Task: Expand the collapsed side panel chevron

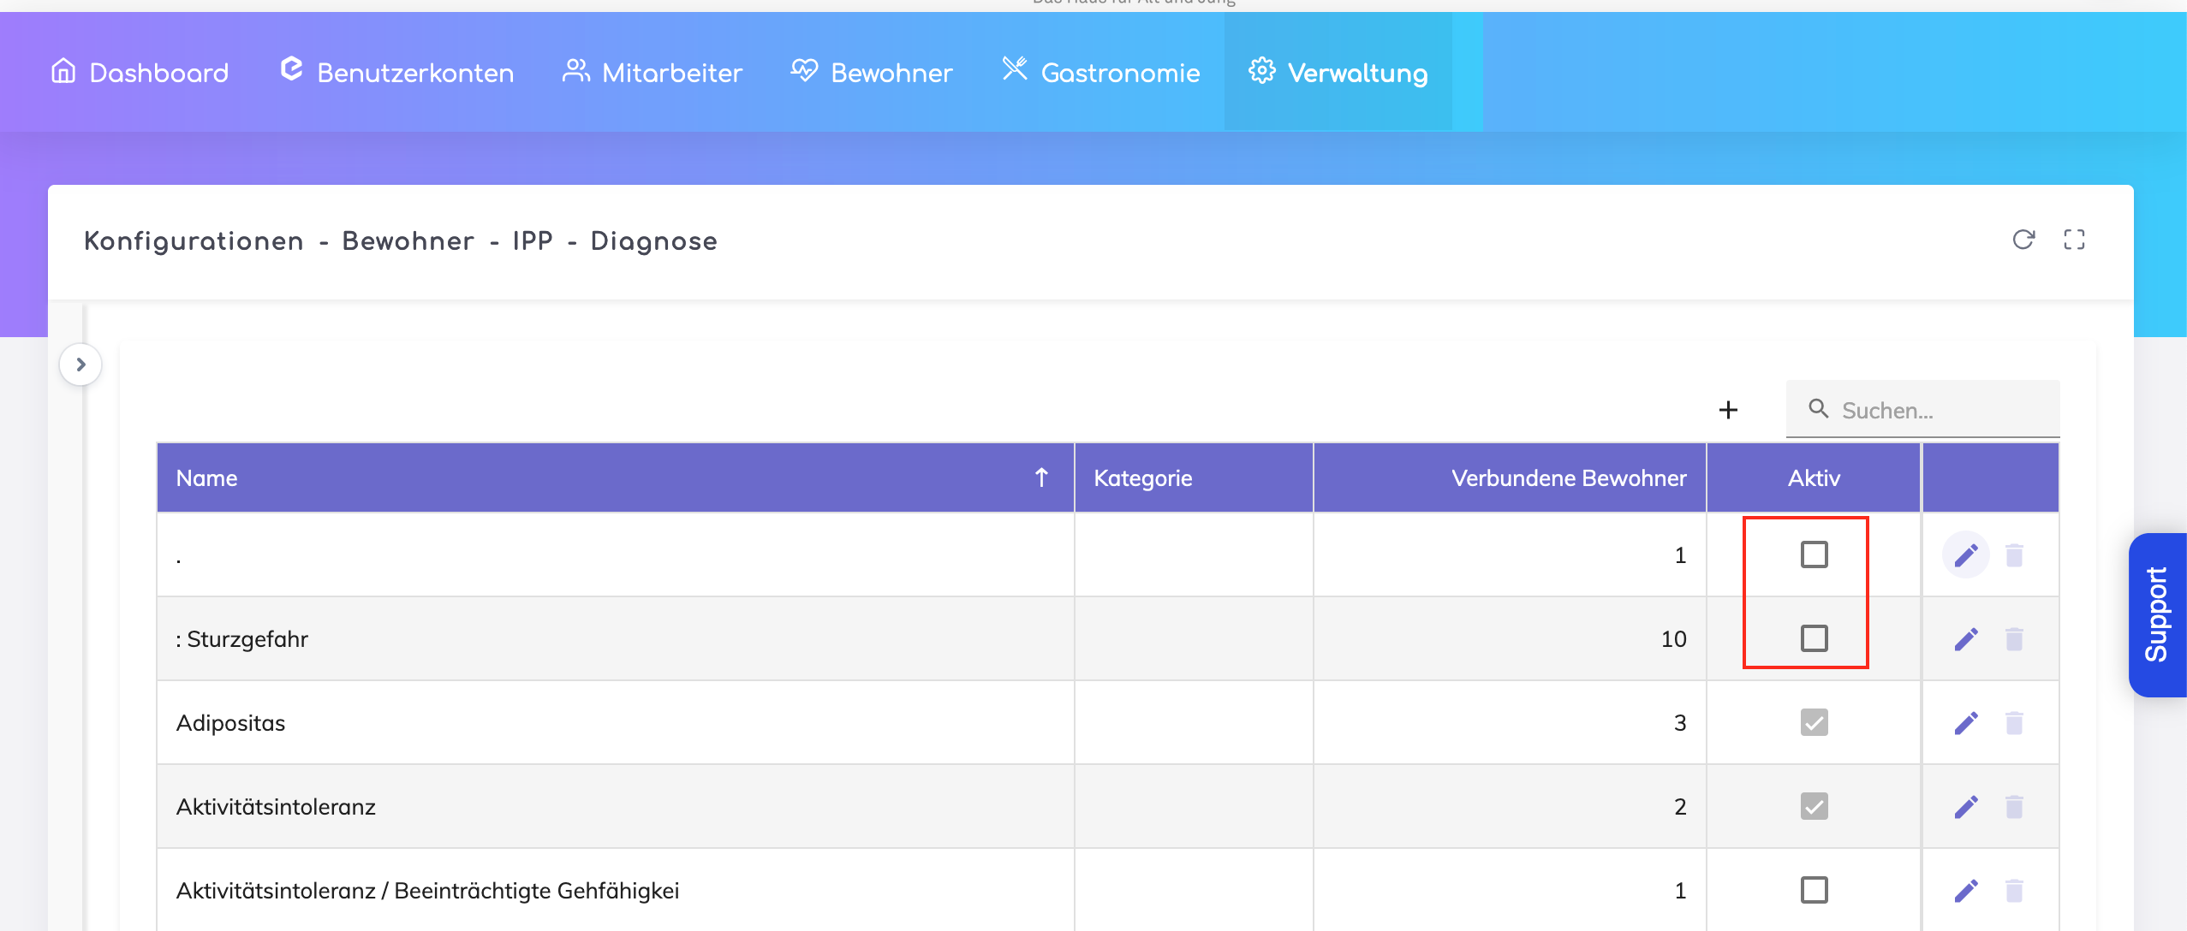Action: (80, 365)
